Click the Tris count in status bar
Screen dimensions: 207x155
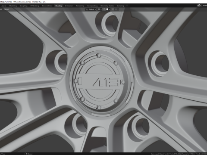click(201, 154)
